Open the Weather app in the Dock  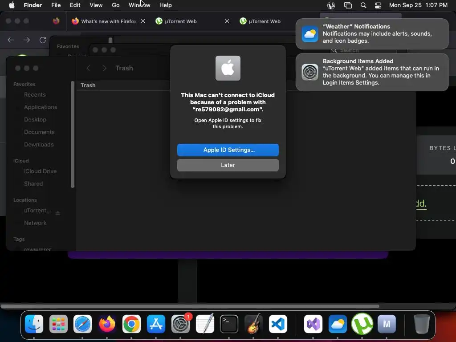coord(338,324)
